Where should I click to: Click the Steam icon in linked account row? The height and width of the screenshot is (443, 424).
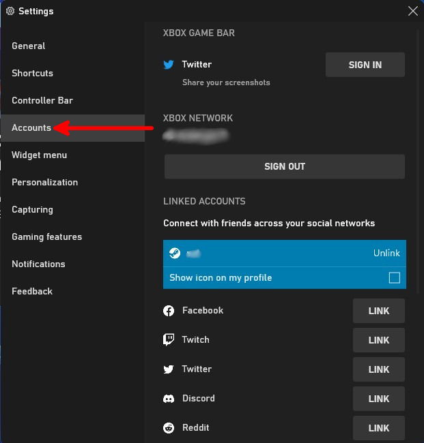175,253
